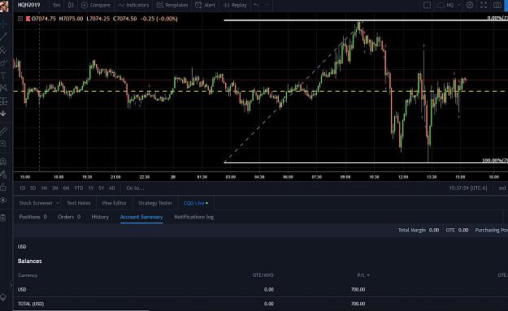The width and height of the screenshot is (508, 311).
Task: Click the OTE/MVO column header
Action: [x=263, y=275]
